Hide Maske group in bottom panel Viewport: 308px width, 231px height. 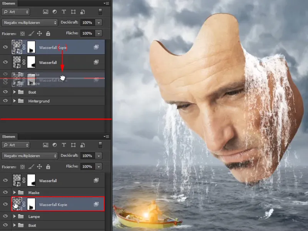[5, 192]
